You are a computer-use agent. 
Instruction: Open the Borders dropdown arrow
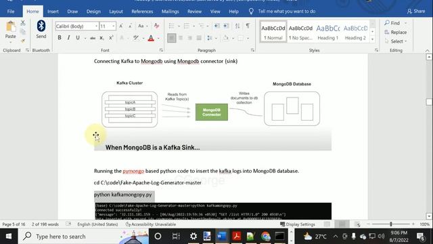248,38
